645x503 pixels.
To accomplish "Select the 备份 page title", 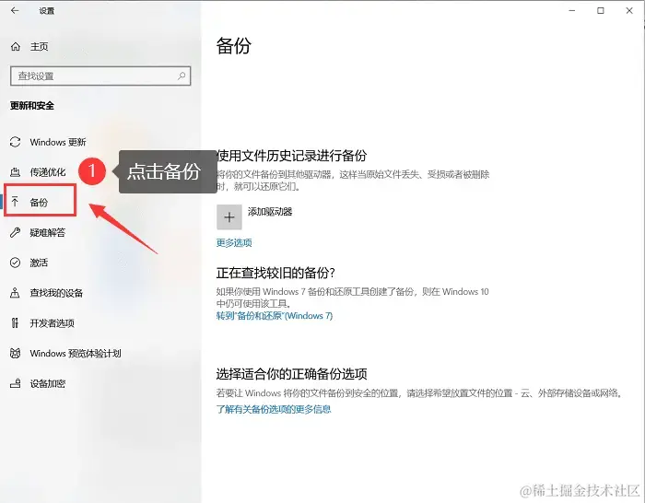I will (x=234, y=46).
